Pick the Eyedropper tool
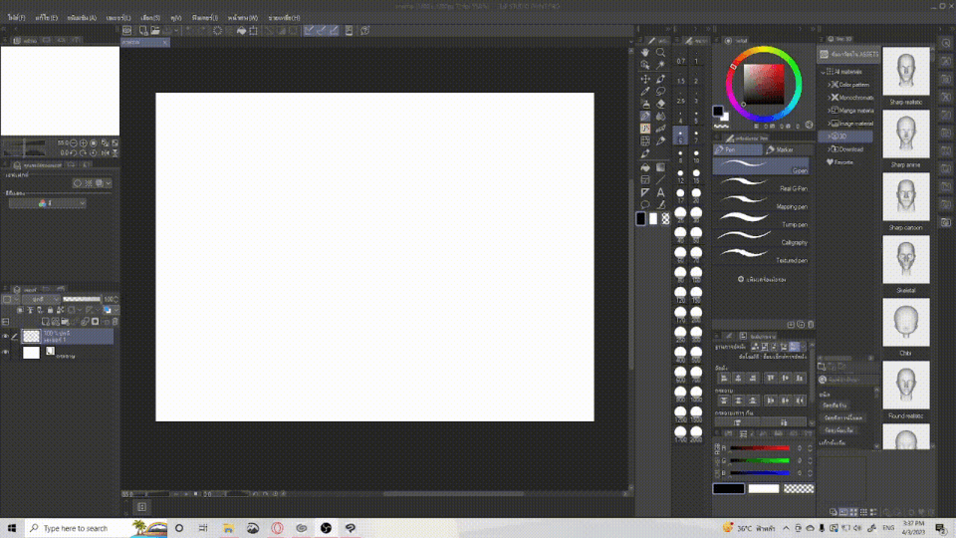The width and height of the screenshot is (956, 538). 645,91
